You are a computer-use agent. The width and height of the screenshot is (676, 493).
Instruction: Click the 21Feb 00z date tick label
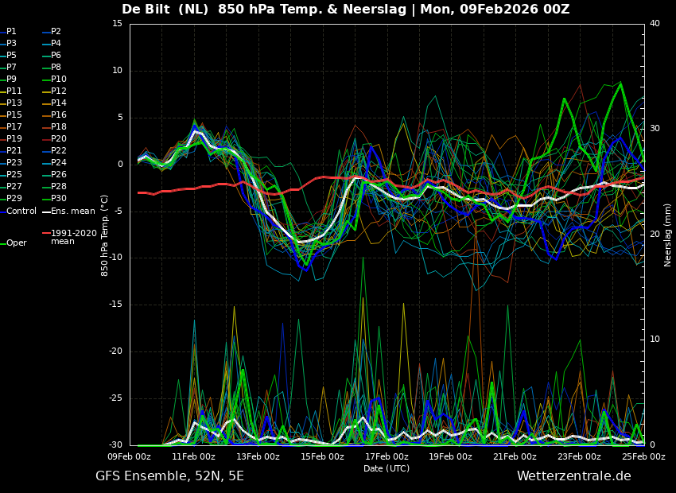[x=515, y=457]
